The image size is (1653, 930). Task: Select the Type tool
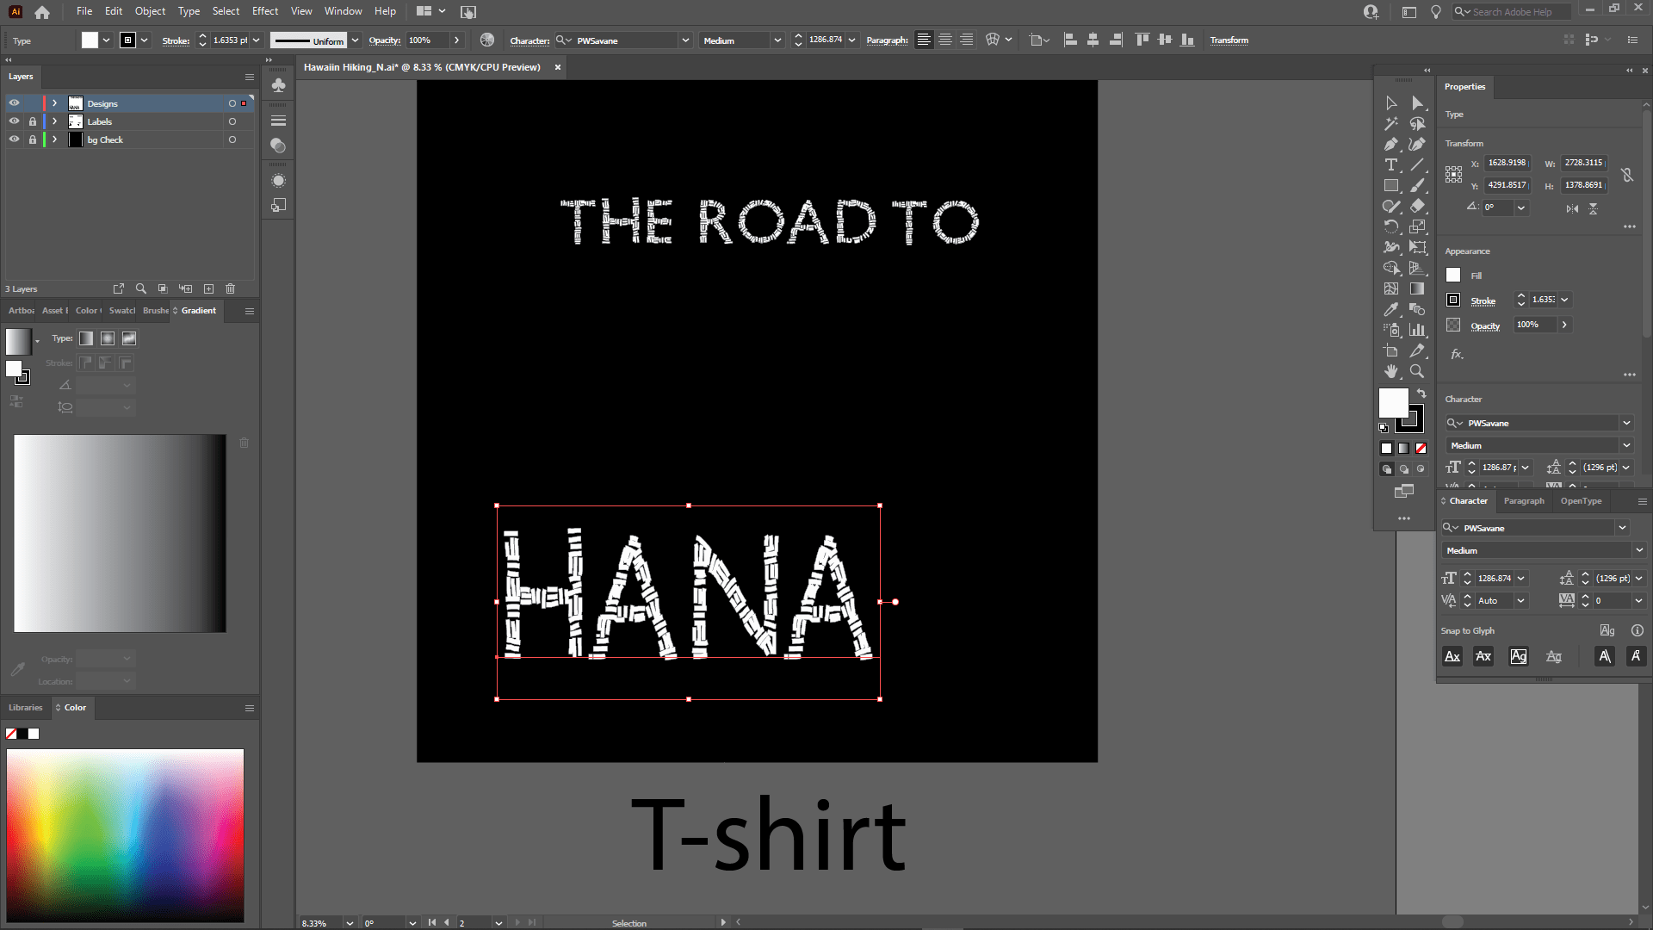pos(1391,165)
